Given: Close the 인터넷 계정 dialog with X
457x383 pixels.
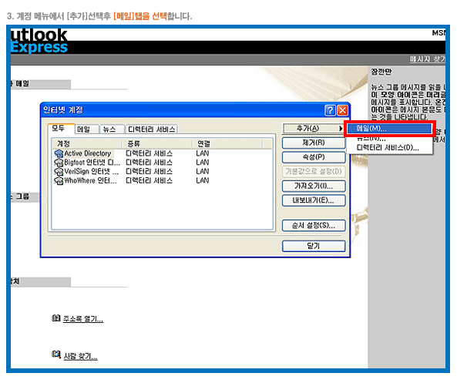Looking at the screenshot, I should (342, 110).
